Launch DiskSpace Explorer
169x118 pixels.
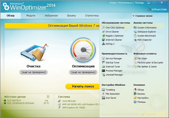146,32
